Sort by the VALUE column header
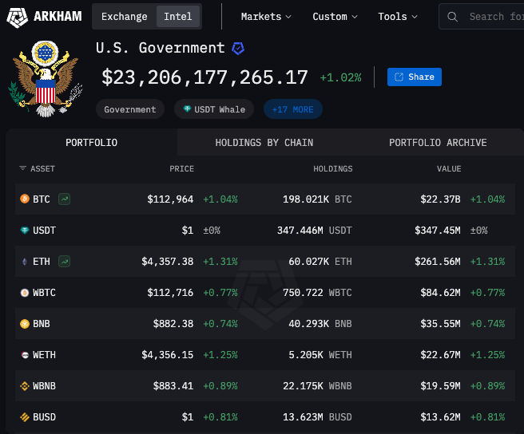 (449, 168)
